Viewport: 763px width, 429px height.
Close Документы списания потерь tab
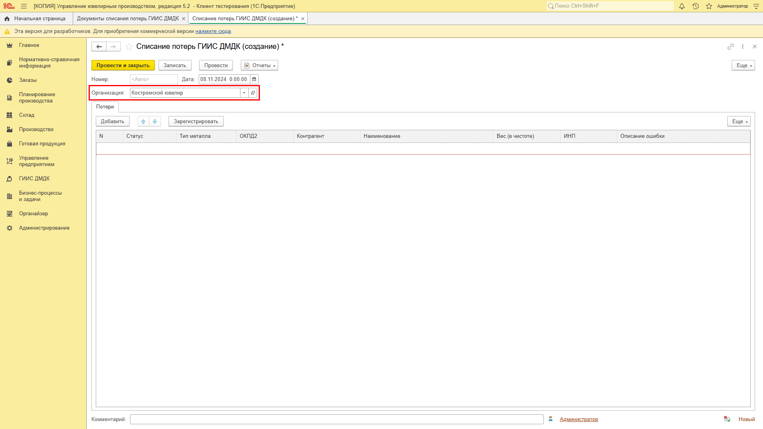pyautogui.click(x=184, y=19)
